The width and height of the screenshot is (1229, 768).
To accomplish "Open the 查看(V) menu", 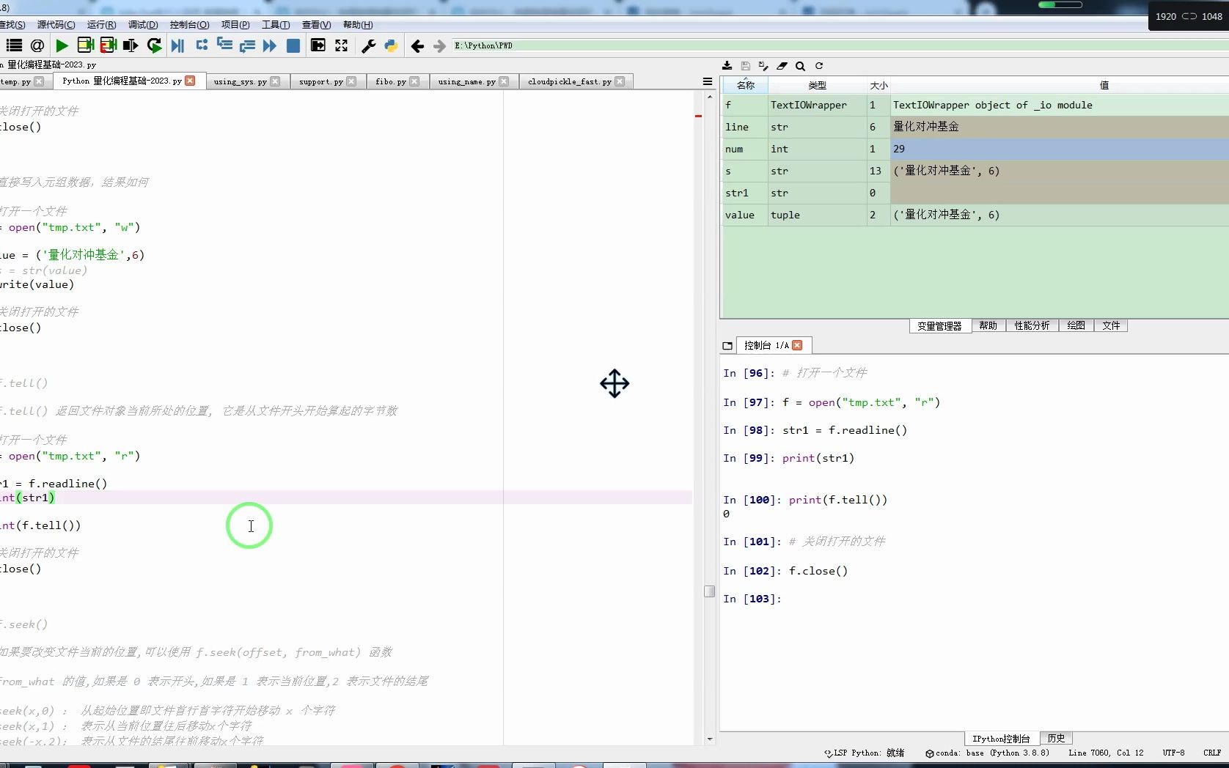I will click(x=316, y=24).
